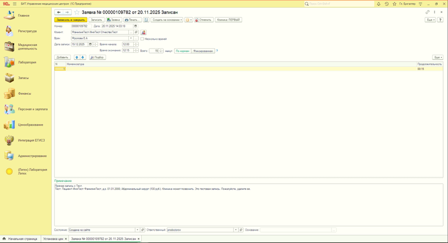Click the favorites star next to title

[x=77, y=12]
